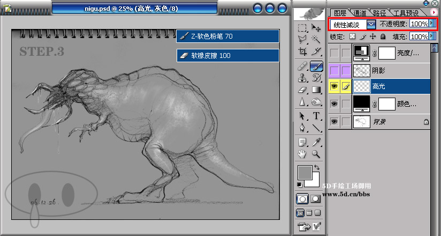
Task: Switch to the 工具预设 tab
Action: coord(406,13)
